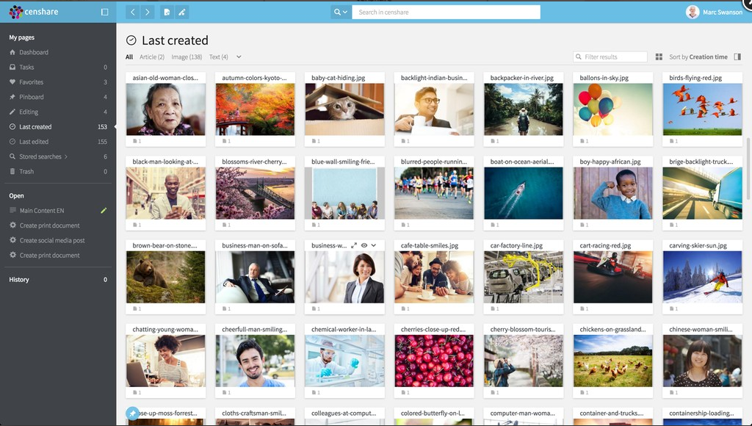Toggle the right side panel icon
The height and width of the screenshot is (426, 752).
click(737, 57)
